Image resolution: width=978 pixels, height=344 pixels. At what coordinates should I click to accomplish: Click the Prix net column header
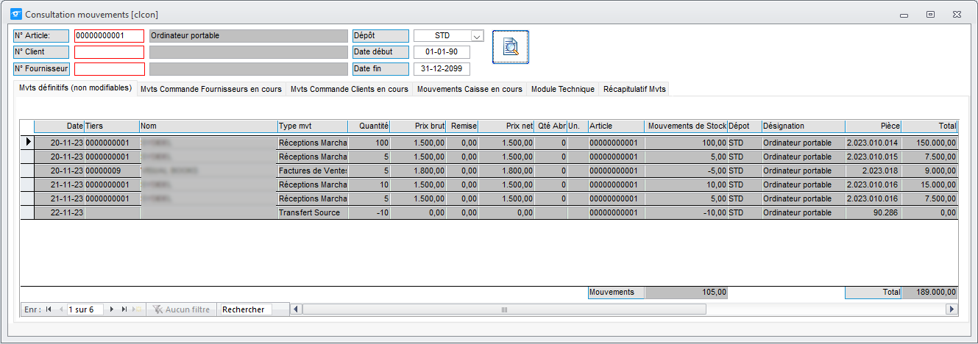pos(507,126)
